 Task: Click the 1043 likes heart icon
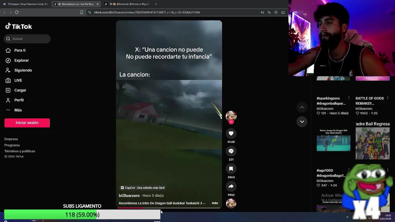click(357, 113)
